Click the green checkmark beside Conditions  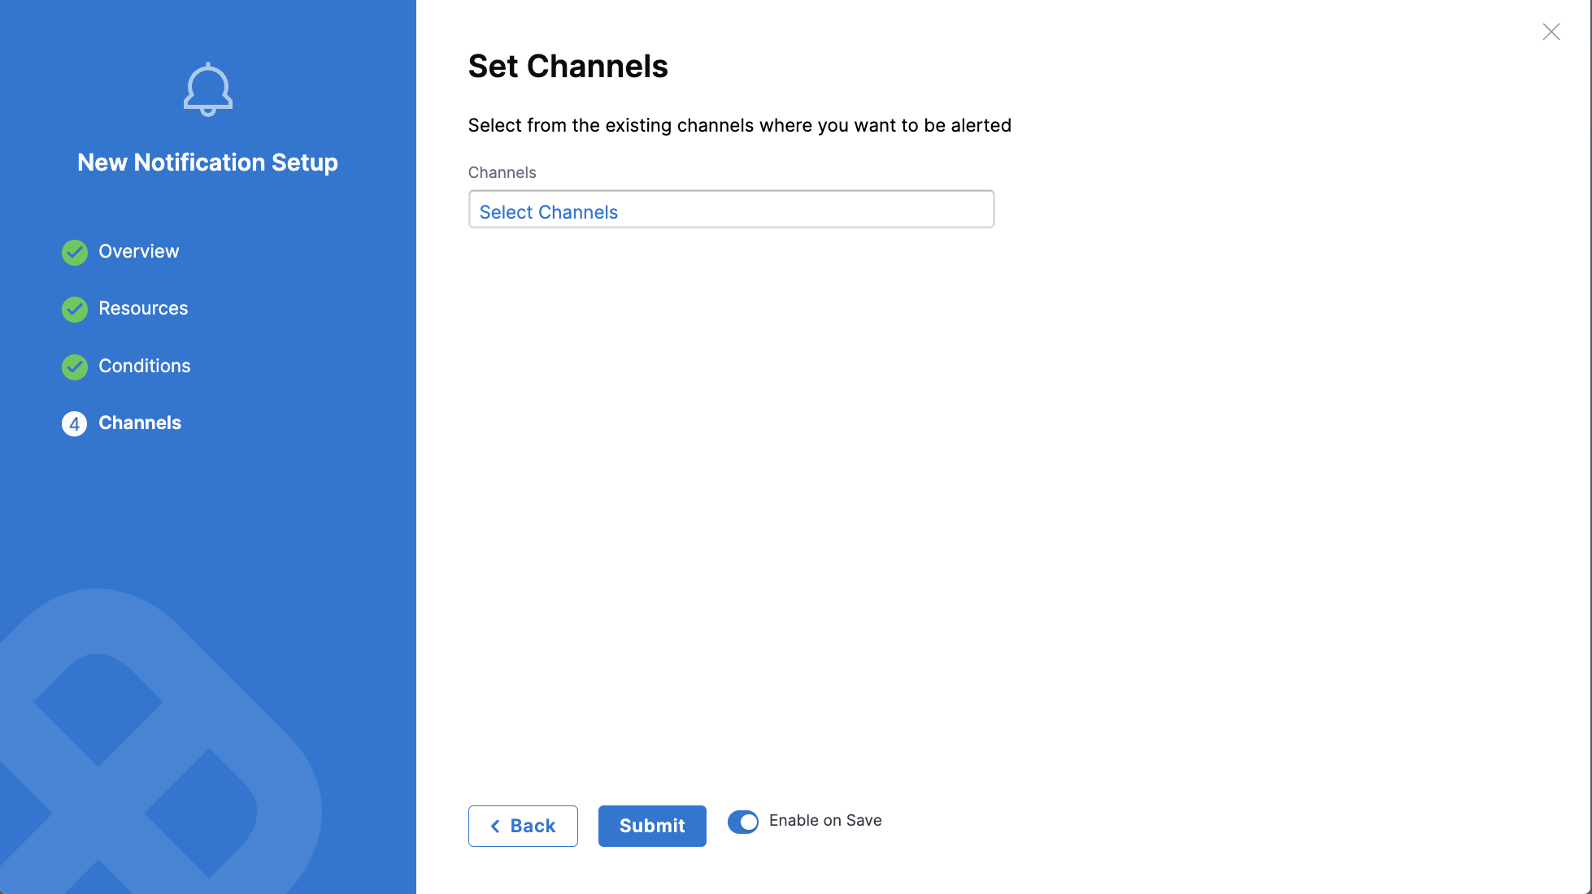coord(75,367)
